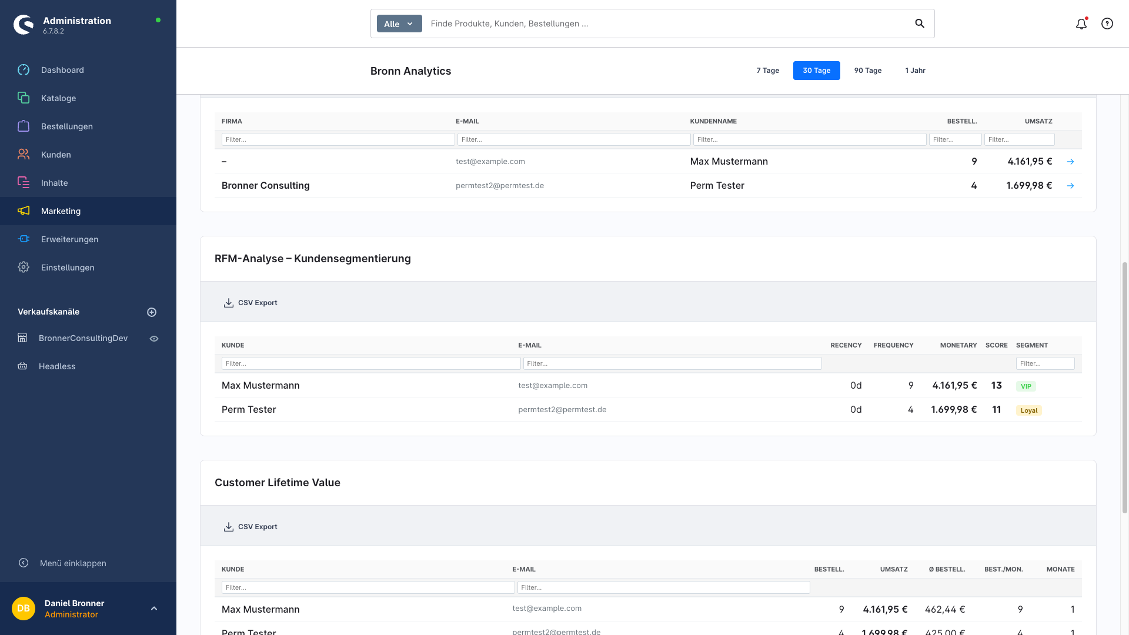Open Bestellungen via its sidebar icon
Viewport: 1129px width, 635px height.
24,126
